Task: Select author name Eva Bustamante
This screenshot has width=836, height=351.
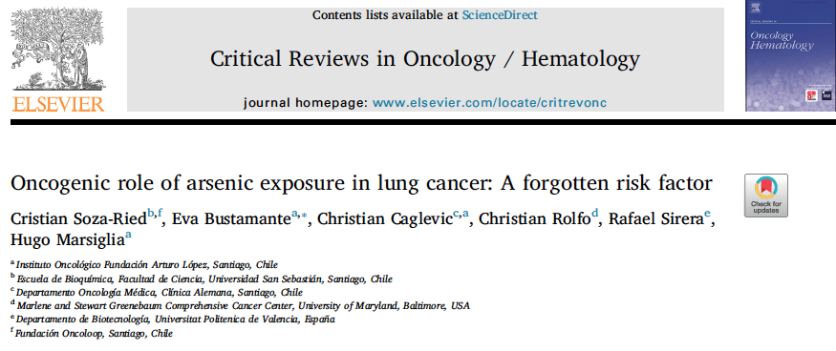Action: (232, 219)
